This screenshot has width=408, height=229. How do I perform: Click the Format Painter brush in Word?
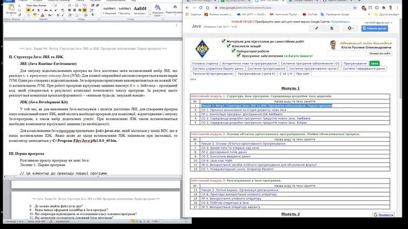(19, 15)
